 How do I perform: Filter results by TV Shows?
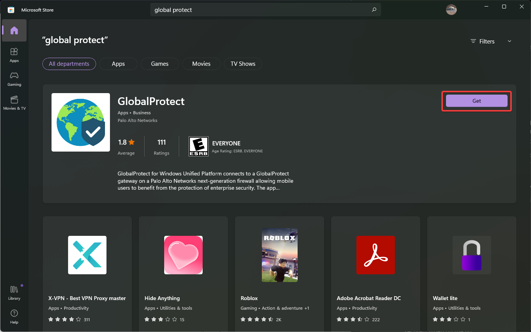[x=243, y=64]
